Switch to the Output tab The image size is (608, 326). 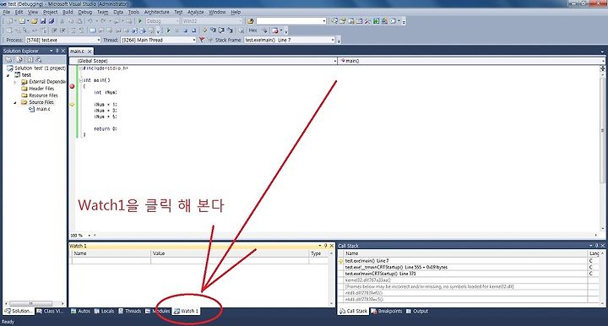[x=417, y=311]
